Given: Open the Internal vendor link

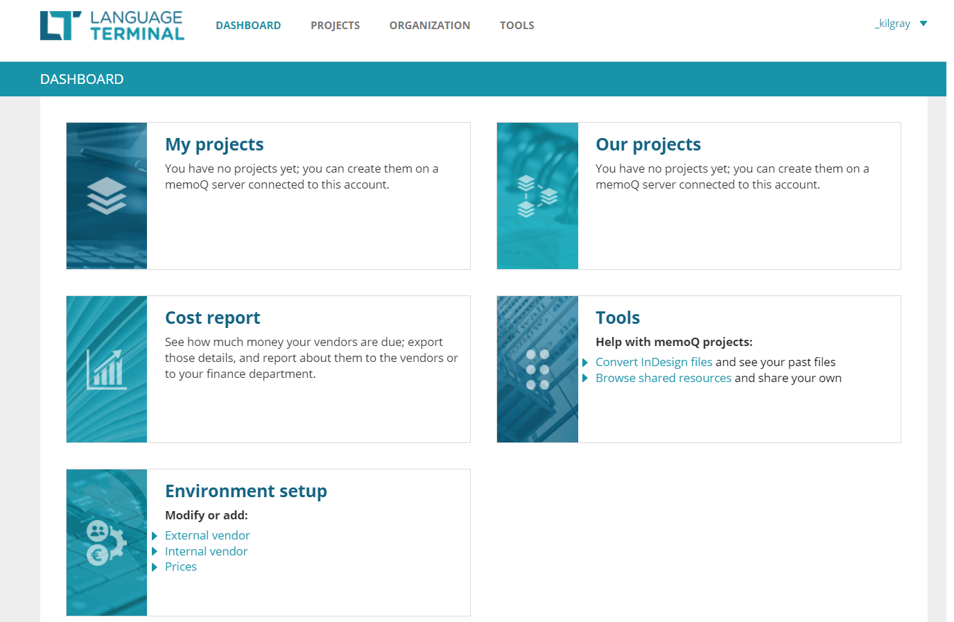Looking at the screenshot, I should point(206,551).
